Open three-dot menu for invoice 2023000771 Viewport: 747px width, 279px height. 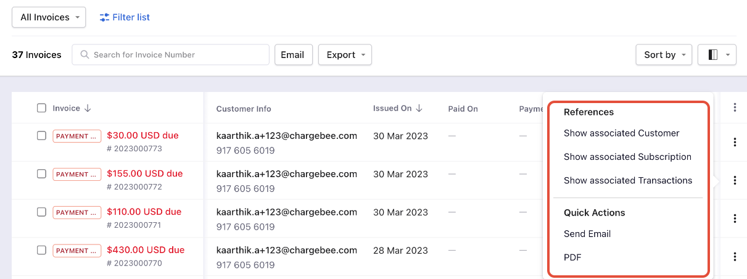pyautogui.click(x=735, y=219)
